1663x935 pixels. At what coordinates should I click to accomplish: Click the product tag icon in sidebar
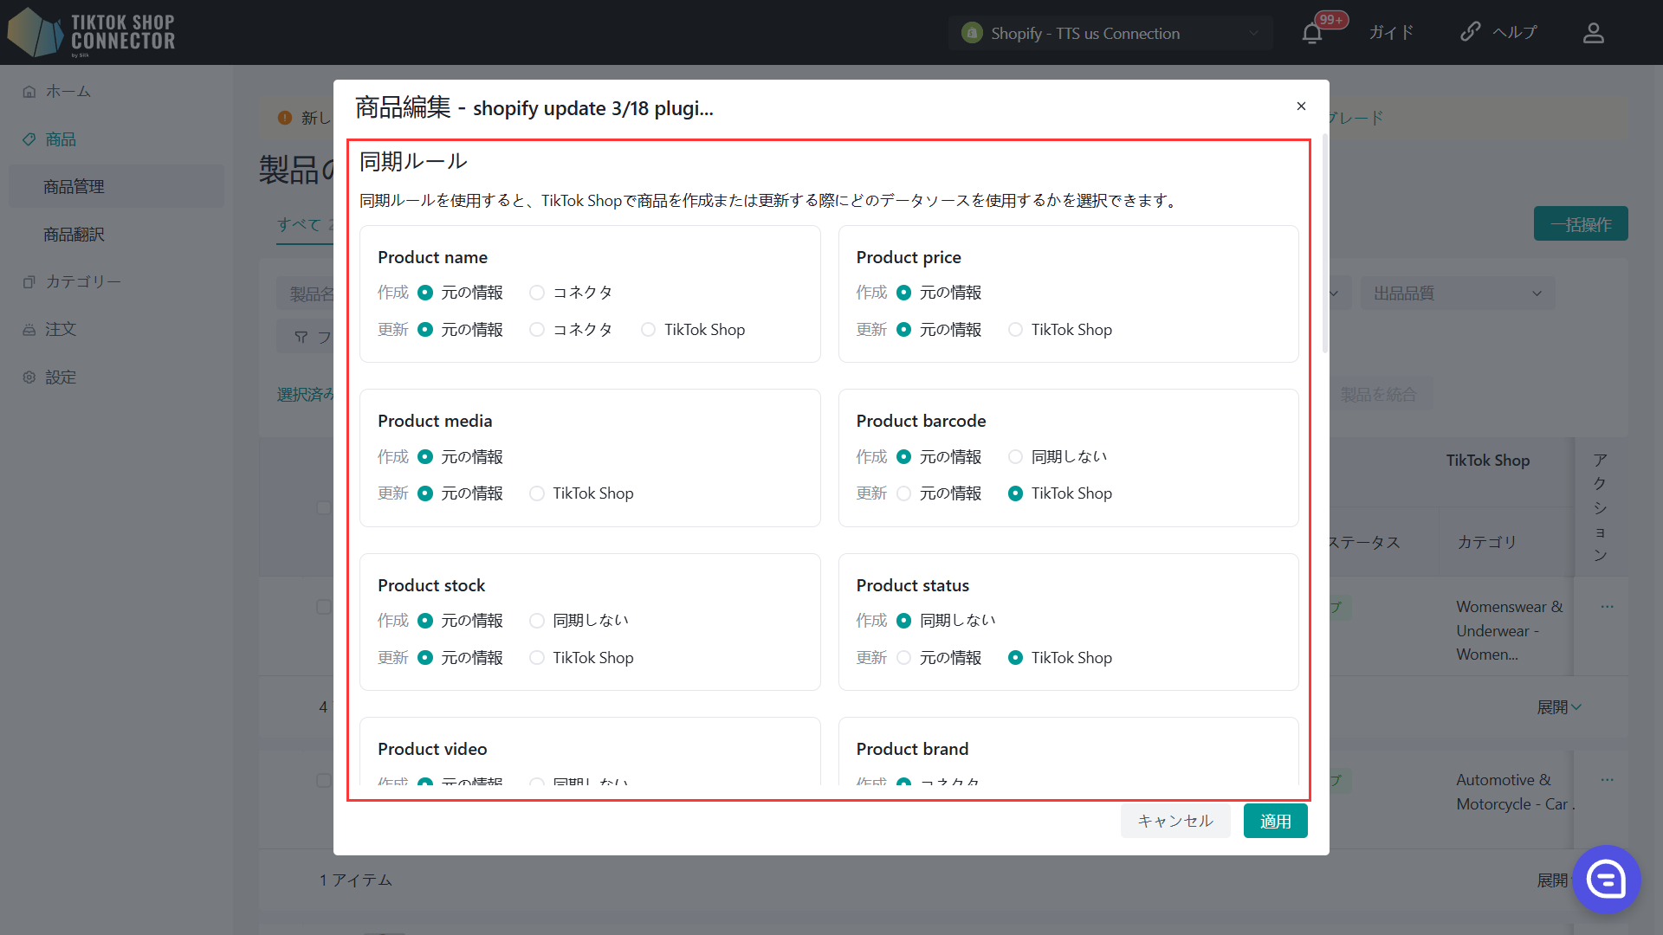tap(29, 139)
